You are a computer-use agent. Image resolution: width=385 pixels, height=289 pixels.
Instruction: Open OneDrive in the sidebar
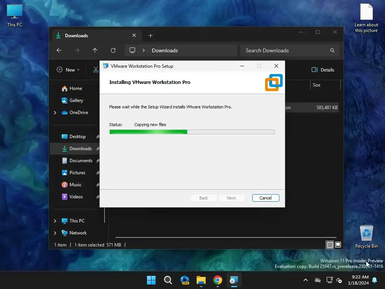[75, 113]
